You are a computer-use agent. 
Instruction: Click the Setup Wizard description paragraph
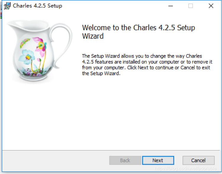click(147, 65)
